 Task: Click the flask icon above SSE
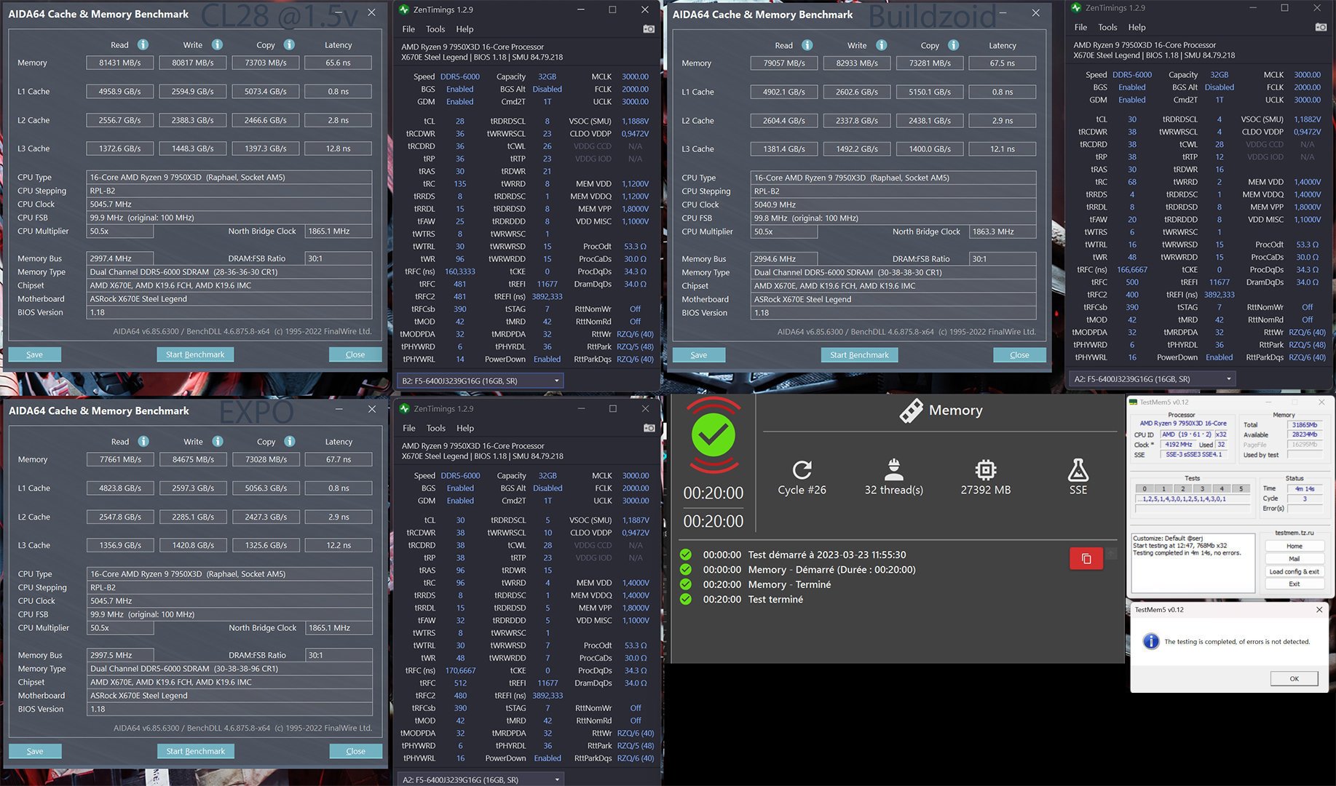[x=1078, y=469]
